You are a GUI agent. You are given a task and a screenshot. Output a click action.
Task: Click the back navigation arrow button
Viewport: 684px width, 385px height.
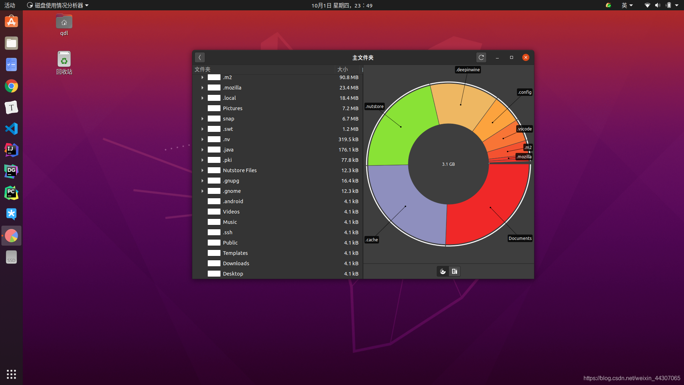click(199, 57)
